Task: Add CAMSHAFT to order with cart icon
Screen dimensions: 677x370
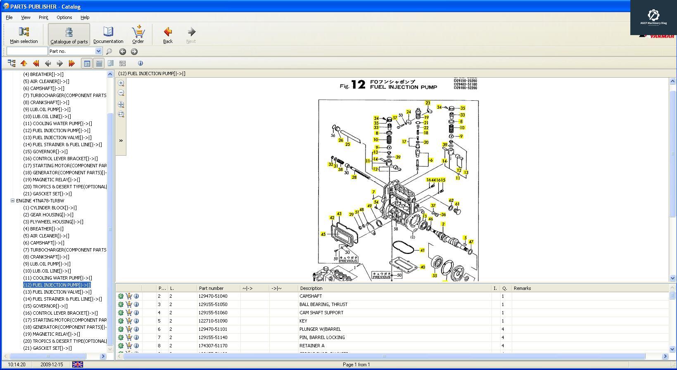Action: 129,296
